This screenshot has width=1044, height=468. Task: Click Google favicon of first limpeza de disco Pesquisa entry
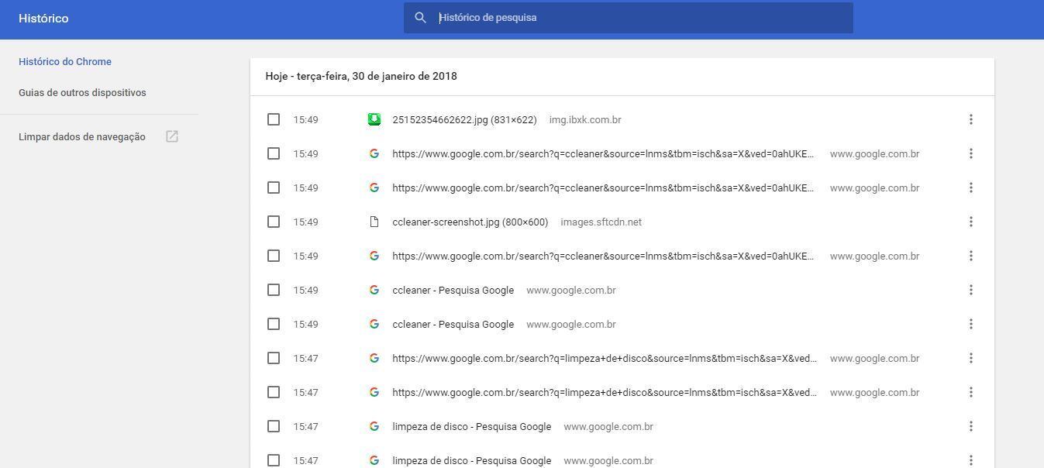374,426
